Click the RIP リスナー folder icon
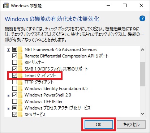This screenshot has width=150, height=133. click(x=20, y=63)
